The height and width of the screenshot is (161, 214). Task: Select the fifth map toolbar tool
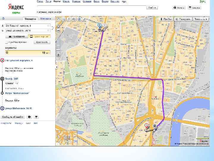79,19
